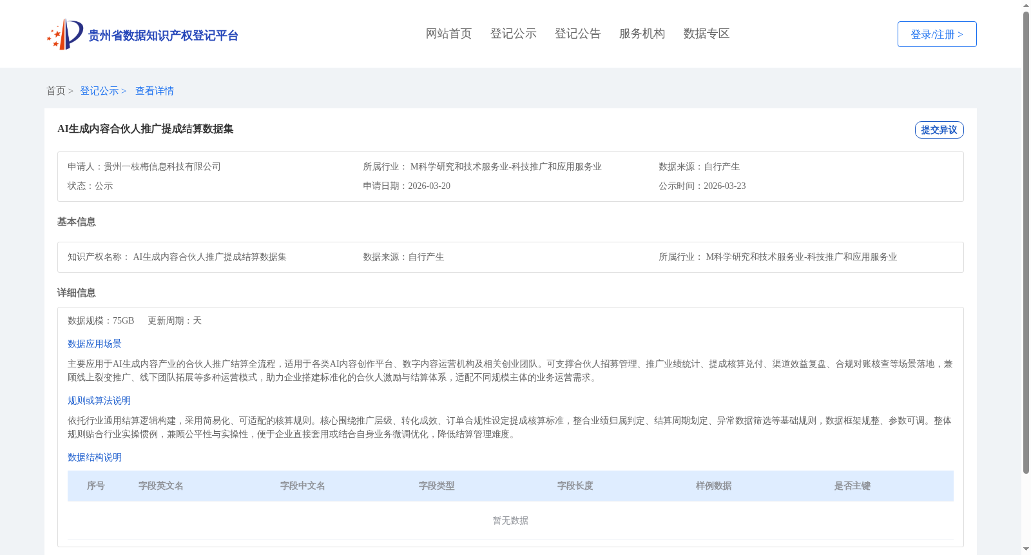The image size is (1031, 555).
Task: Click the vertical scrollbar thumb
Action: [x=1026, y=242]
